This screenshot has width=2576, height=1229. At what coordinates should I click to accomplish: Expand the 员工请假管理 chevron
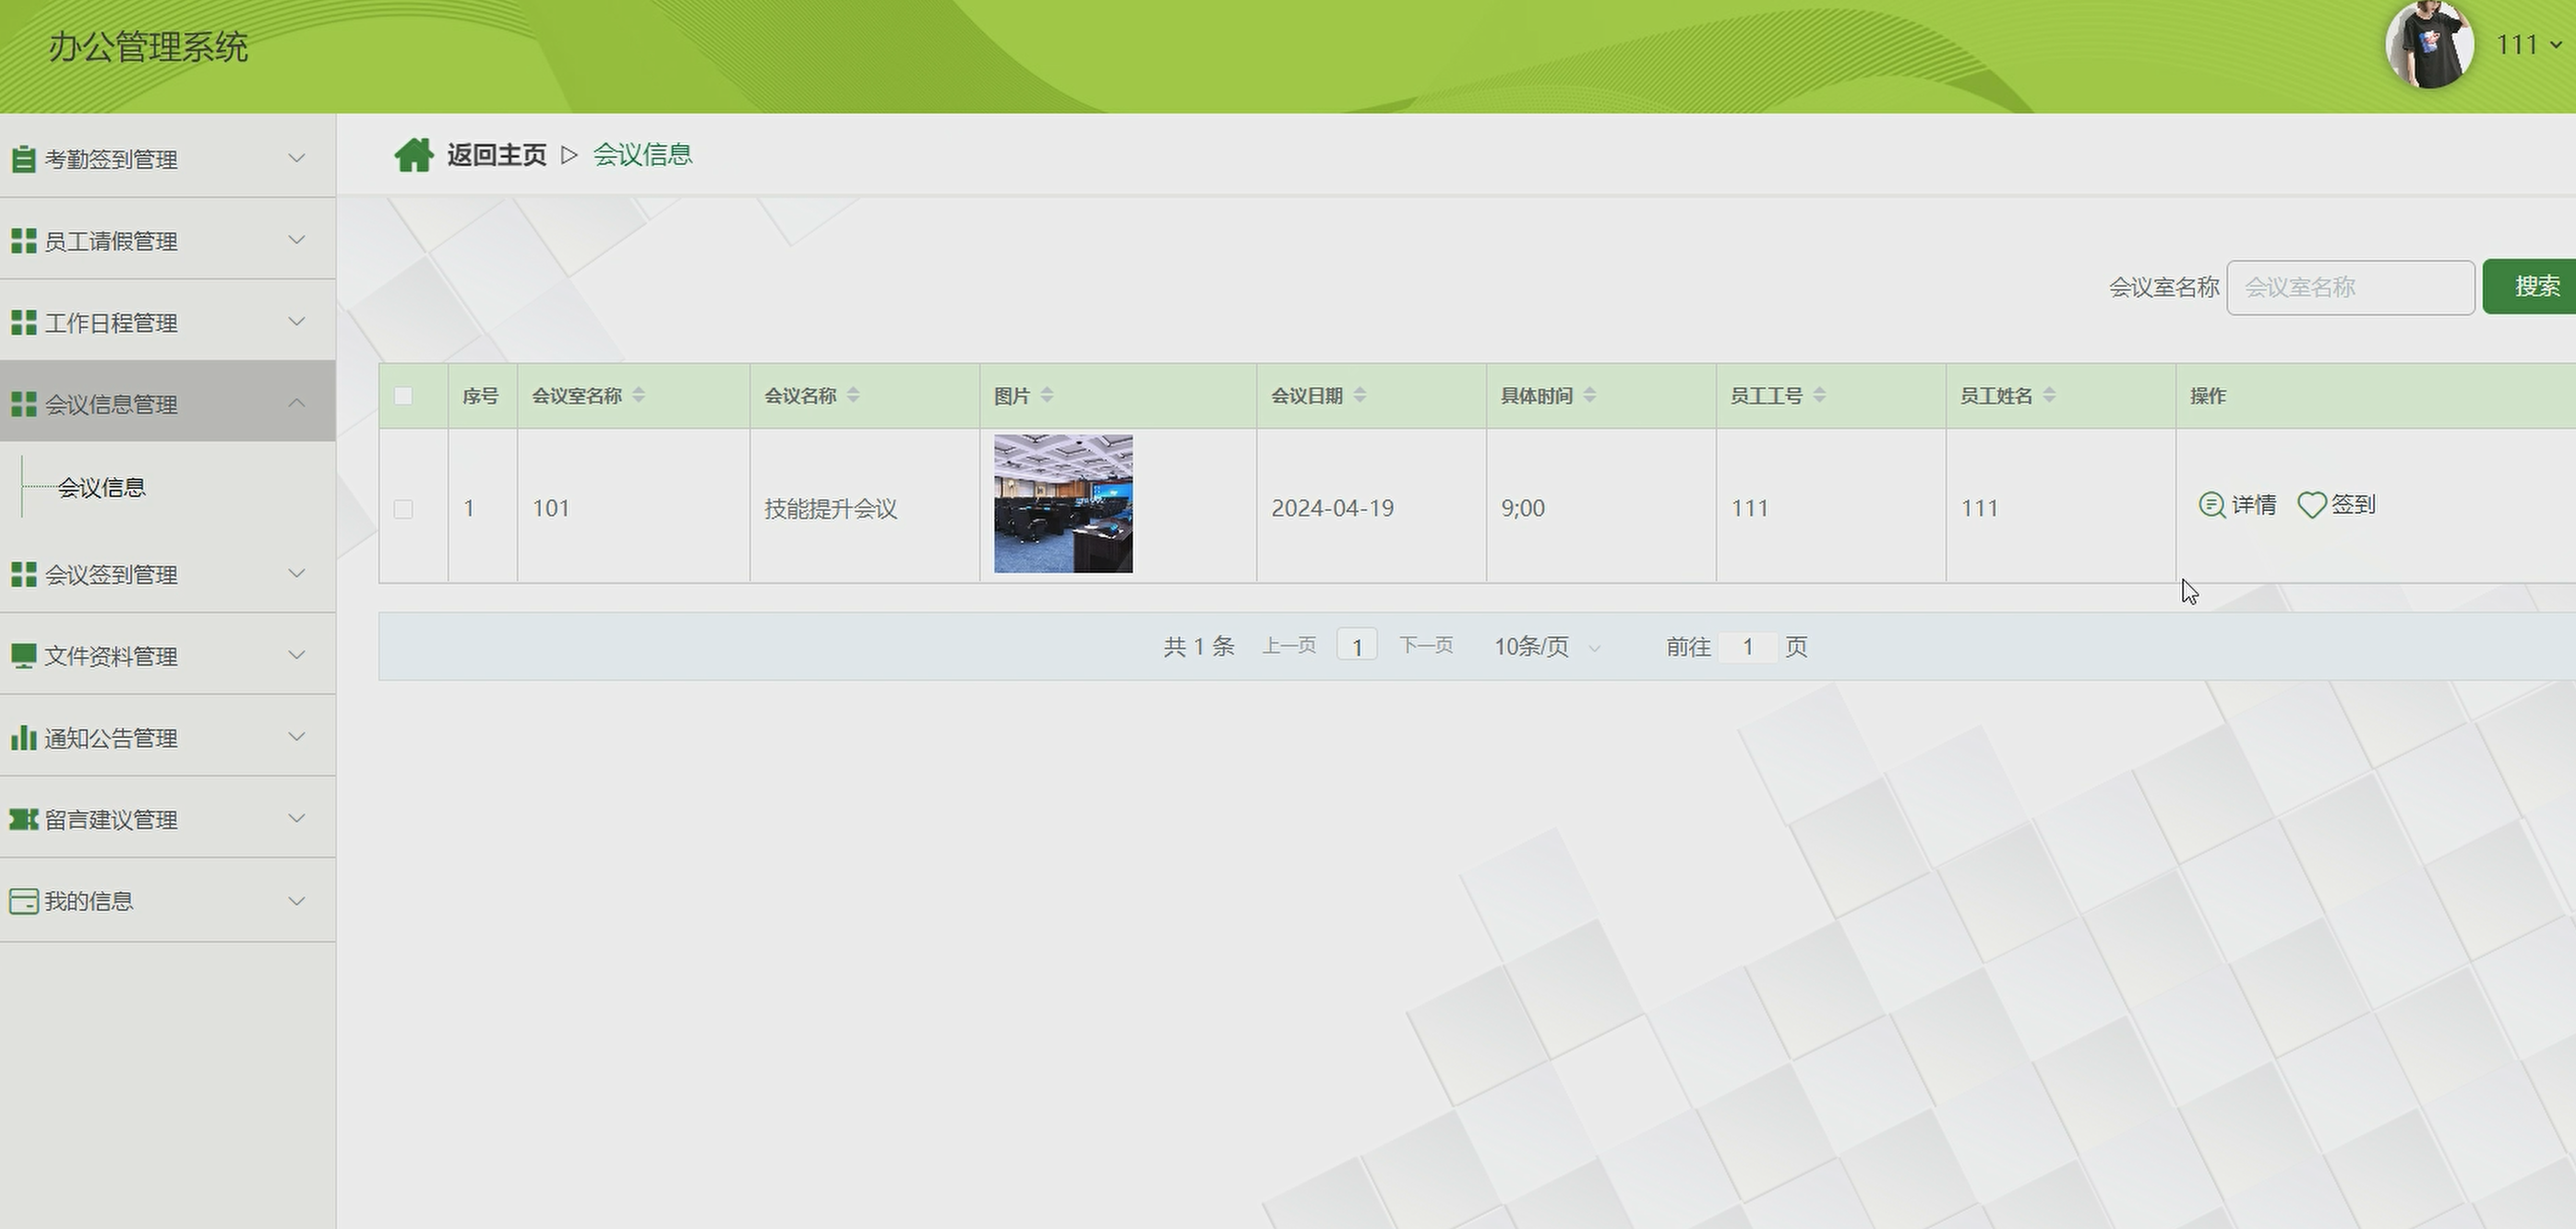pyautogui.click(x=297, y=240)
